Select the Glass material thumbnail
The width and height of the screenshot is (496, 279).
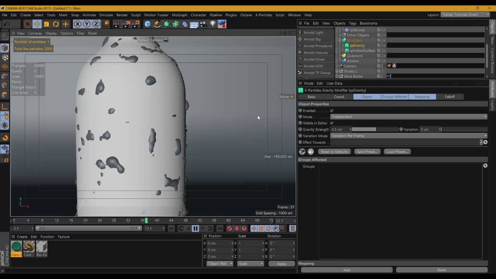tap(16, 246)
